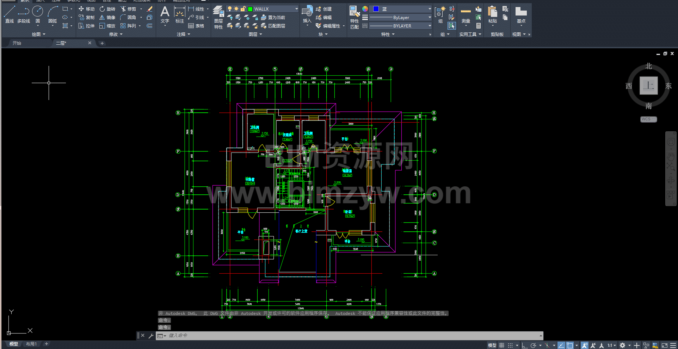Toggle ortho mode in status bar
Screen dimensions: 678x349
525,345
